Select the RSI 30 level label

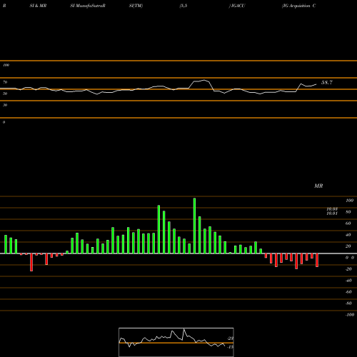tap(5, 105)
